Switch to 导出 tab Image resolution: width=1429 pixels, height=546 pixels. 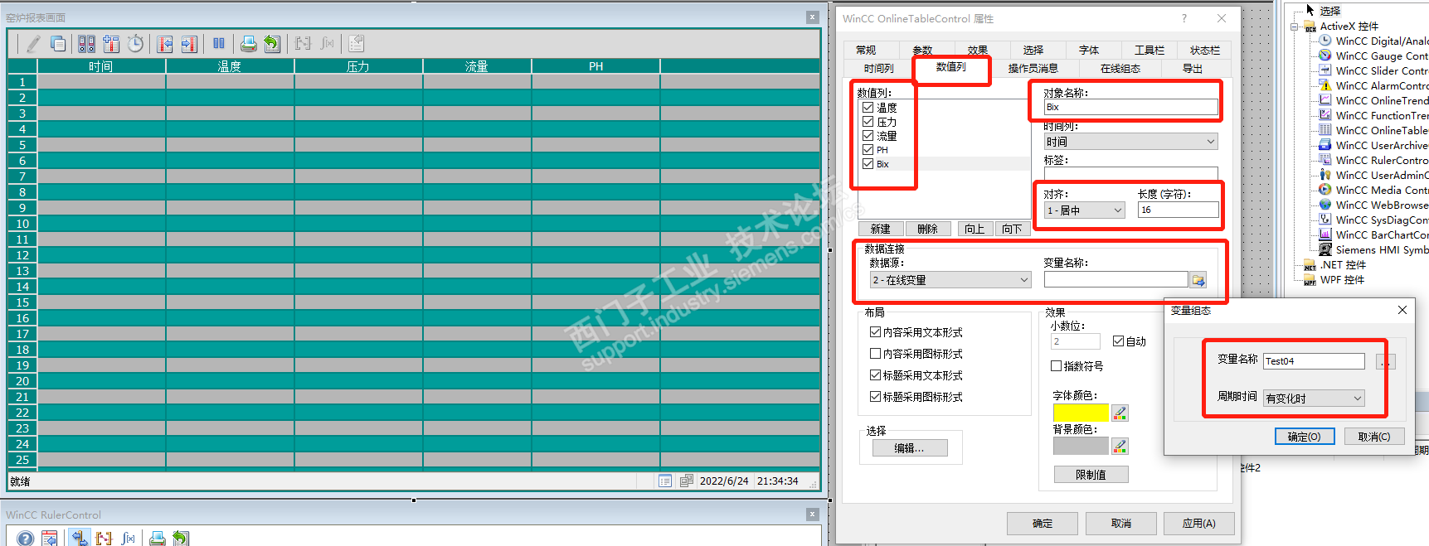tap(1193, 69)
